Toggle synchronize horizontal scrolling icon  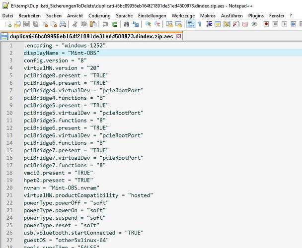[x=178, y=24]
